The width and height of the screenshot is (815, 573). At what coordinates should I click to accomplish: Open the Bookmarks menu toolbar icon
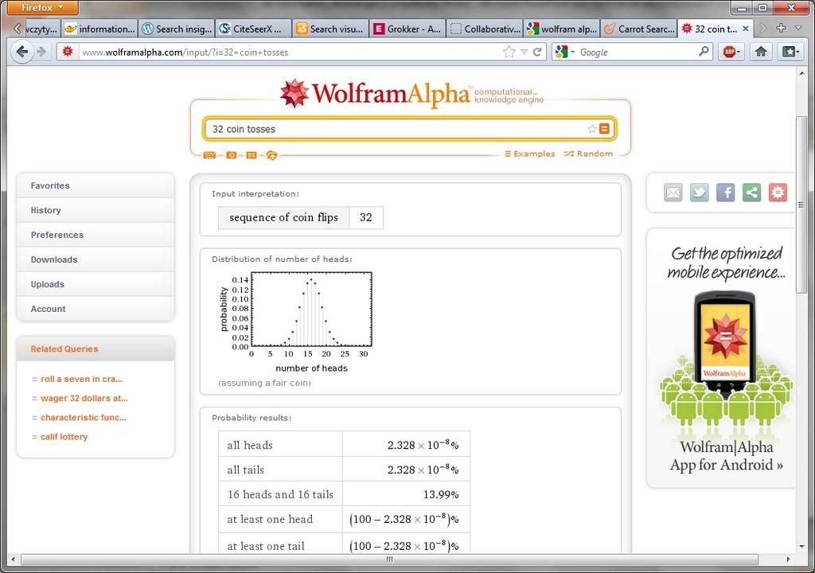(x=790, y=52)
